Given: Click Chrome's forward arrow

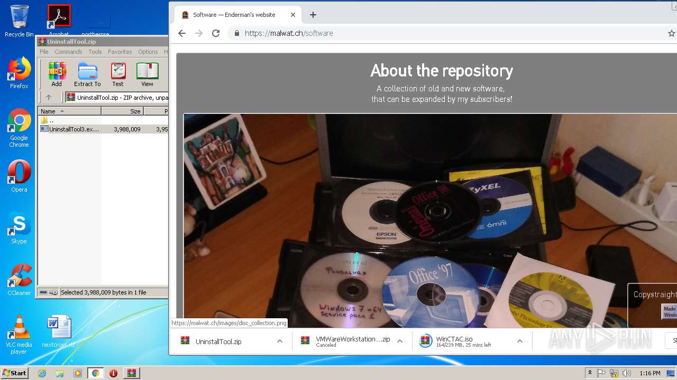Looking at the screenshot, I should click(x=199, y=33).
